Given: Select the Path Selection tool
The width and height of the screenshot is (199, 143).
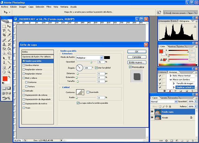Looking at the screenshot, I should 4,58.
